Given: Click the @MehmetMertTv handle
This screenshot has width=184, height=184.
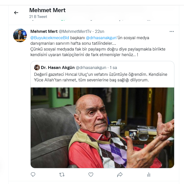Looking at the screenshot, I should point(75,31).
